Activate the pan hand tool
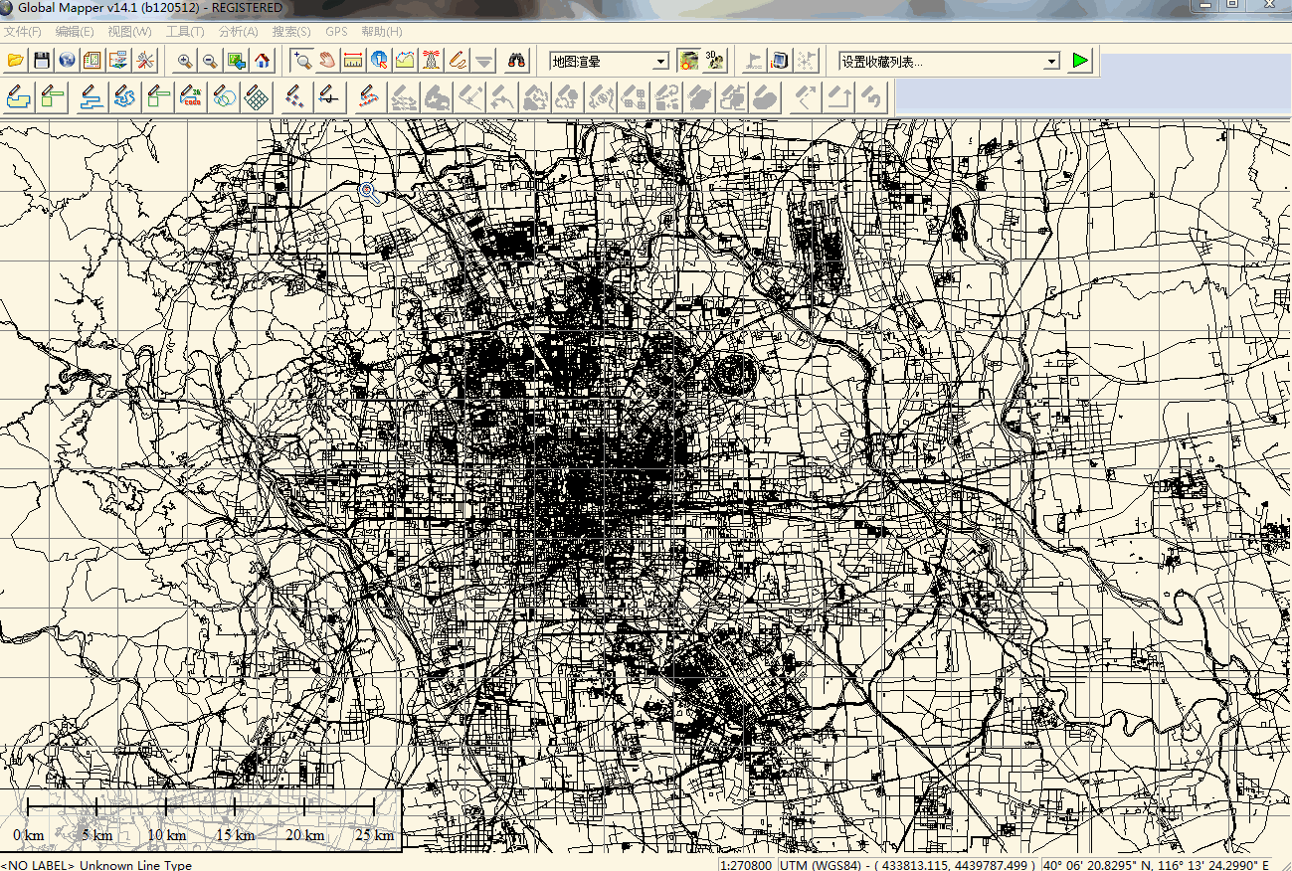The width and height of the screenshot is (1292, 871). [327, 61]
